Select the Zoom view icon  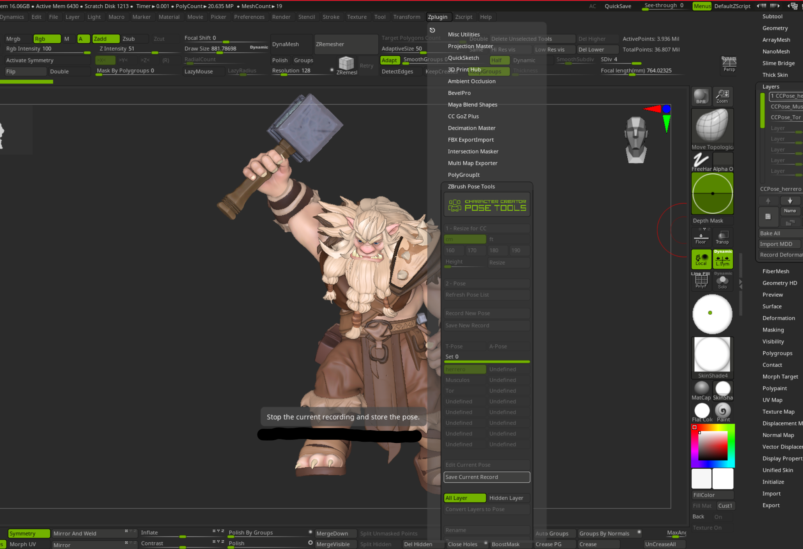click(722, 96)
